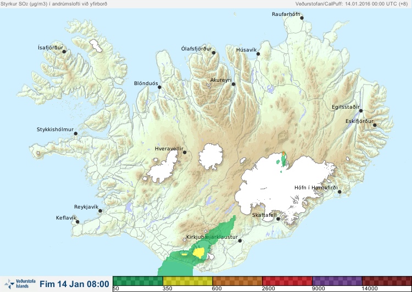Viewport: 412px width, 292px height.
Task: Select the Ólafsfjörður location marker
Action: click(x=214, y=53)
